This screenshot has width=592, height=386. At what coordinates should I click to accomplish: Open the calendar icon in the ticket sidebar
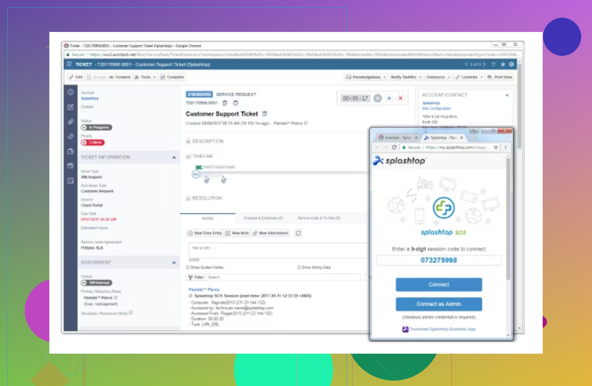(71, 166)
